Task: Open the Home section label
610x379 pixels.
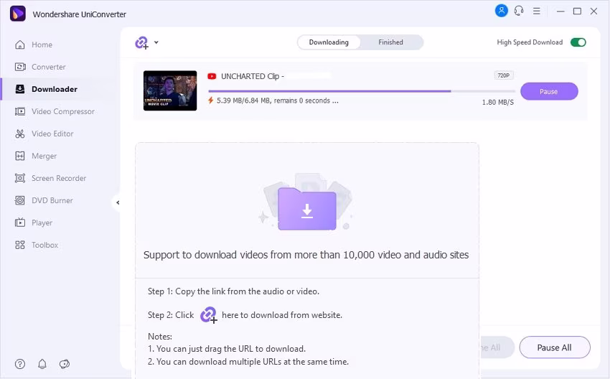Action: click(42, 45)
